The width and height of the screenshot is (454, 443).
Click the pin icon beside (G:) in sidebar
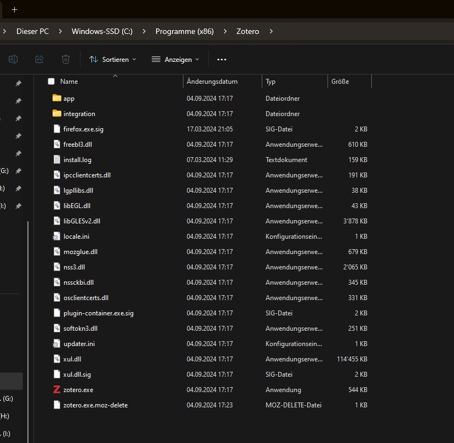point(19,171)
